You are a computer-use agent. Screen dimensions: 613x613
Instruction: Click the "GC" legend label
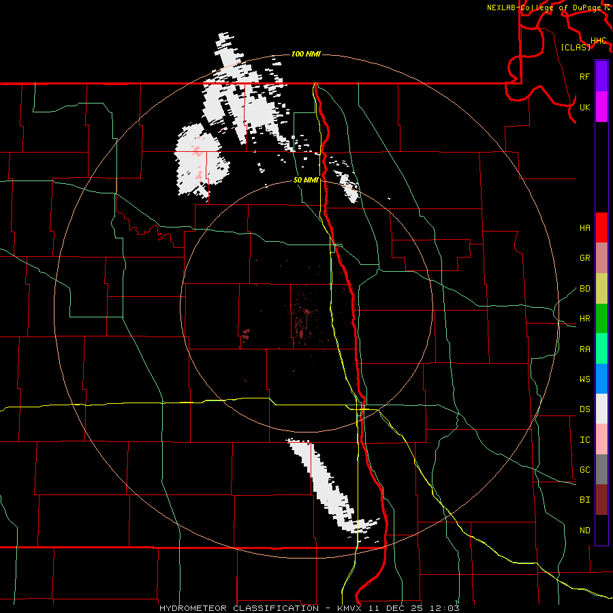coord(584,470)
